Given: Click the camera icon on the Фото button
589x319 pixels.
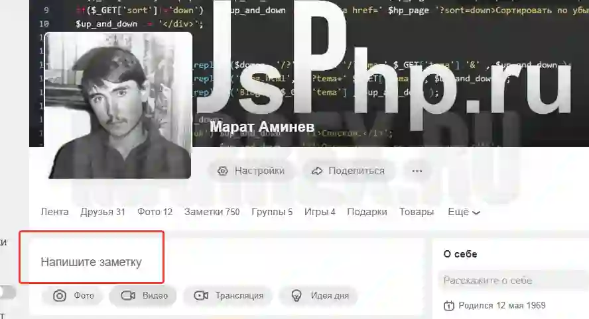Looking at the screenshot, I should pyautogui.click(x=59, y=296).
